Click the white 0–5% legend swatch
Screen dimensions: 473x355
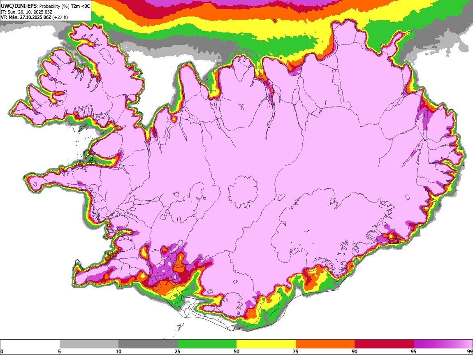[30, 344]
